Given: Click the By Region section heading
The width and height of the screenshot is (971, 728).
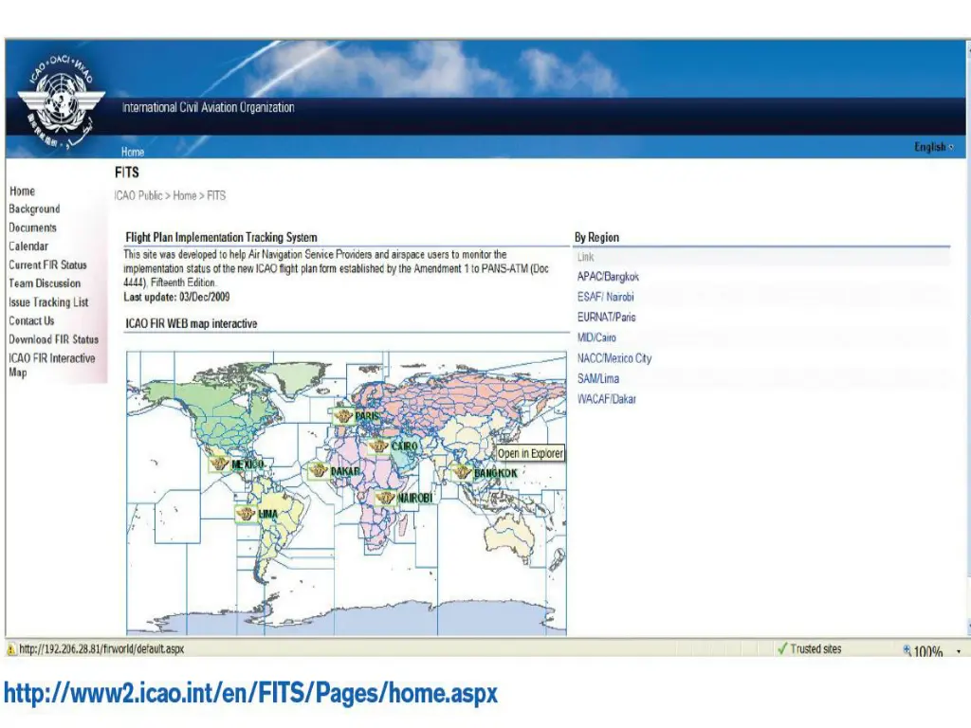Looking at the screenshot, I should tap(596, 237).
